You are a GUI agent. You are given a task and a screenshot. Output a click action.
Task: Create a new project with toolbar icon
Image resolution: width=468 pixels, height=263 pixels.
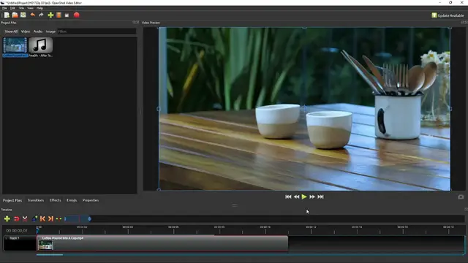(x=7, y=15)
